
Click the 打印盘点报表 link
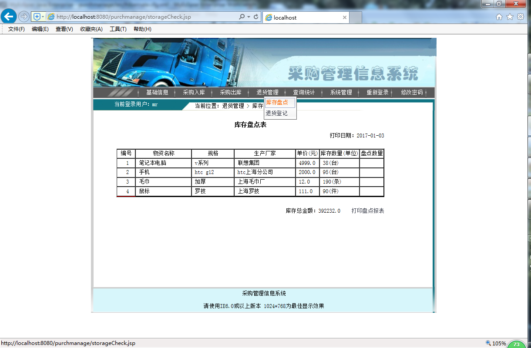(x=368, y=210)
